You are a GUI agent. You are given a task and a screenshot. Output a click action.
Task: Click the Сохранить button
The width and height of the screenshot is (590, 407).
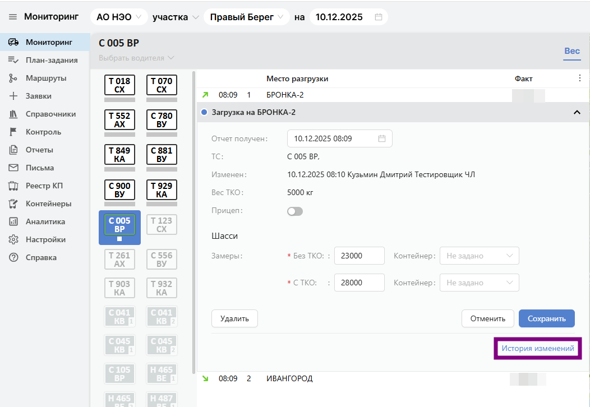tap(546, 318)
